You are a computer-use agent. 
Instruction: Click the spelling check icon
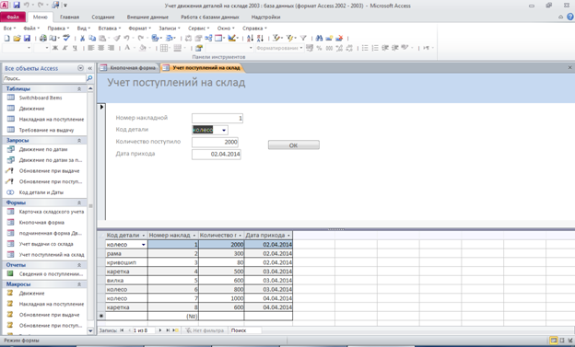click(66, 38)
